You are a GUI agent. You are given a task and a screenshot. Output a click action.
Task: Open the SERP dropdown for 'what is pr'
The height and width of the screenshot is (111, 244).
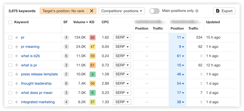click(122, 65)
